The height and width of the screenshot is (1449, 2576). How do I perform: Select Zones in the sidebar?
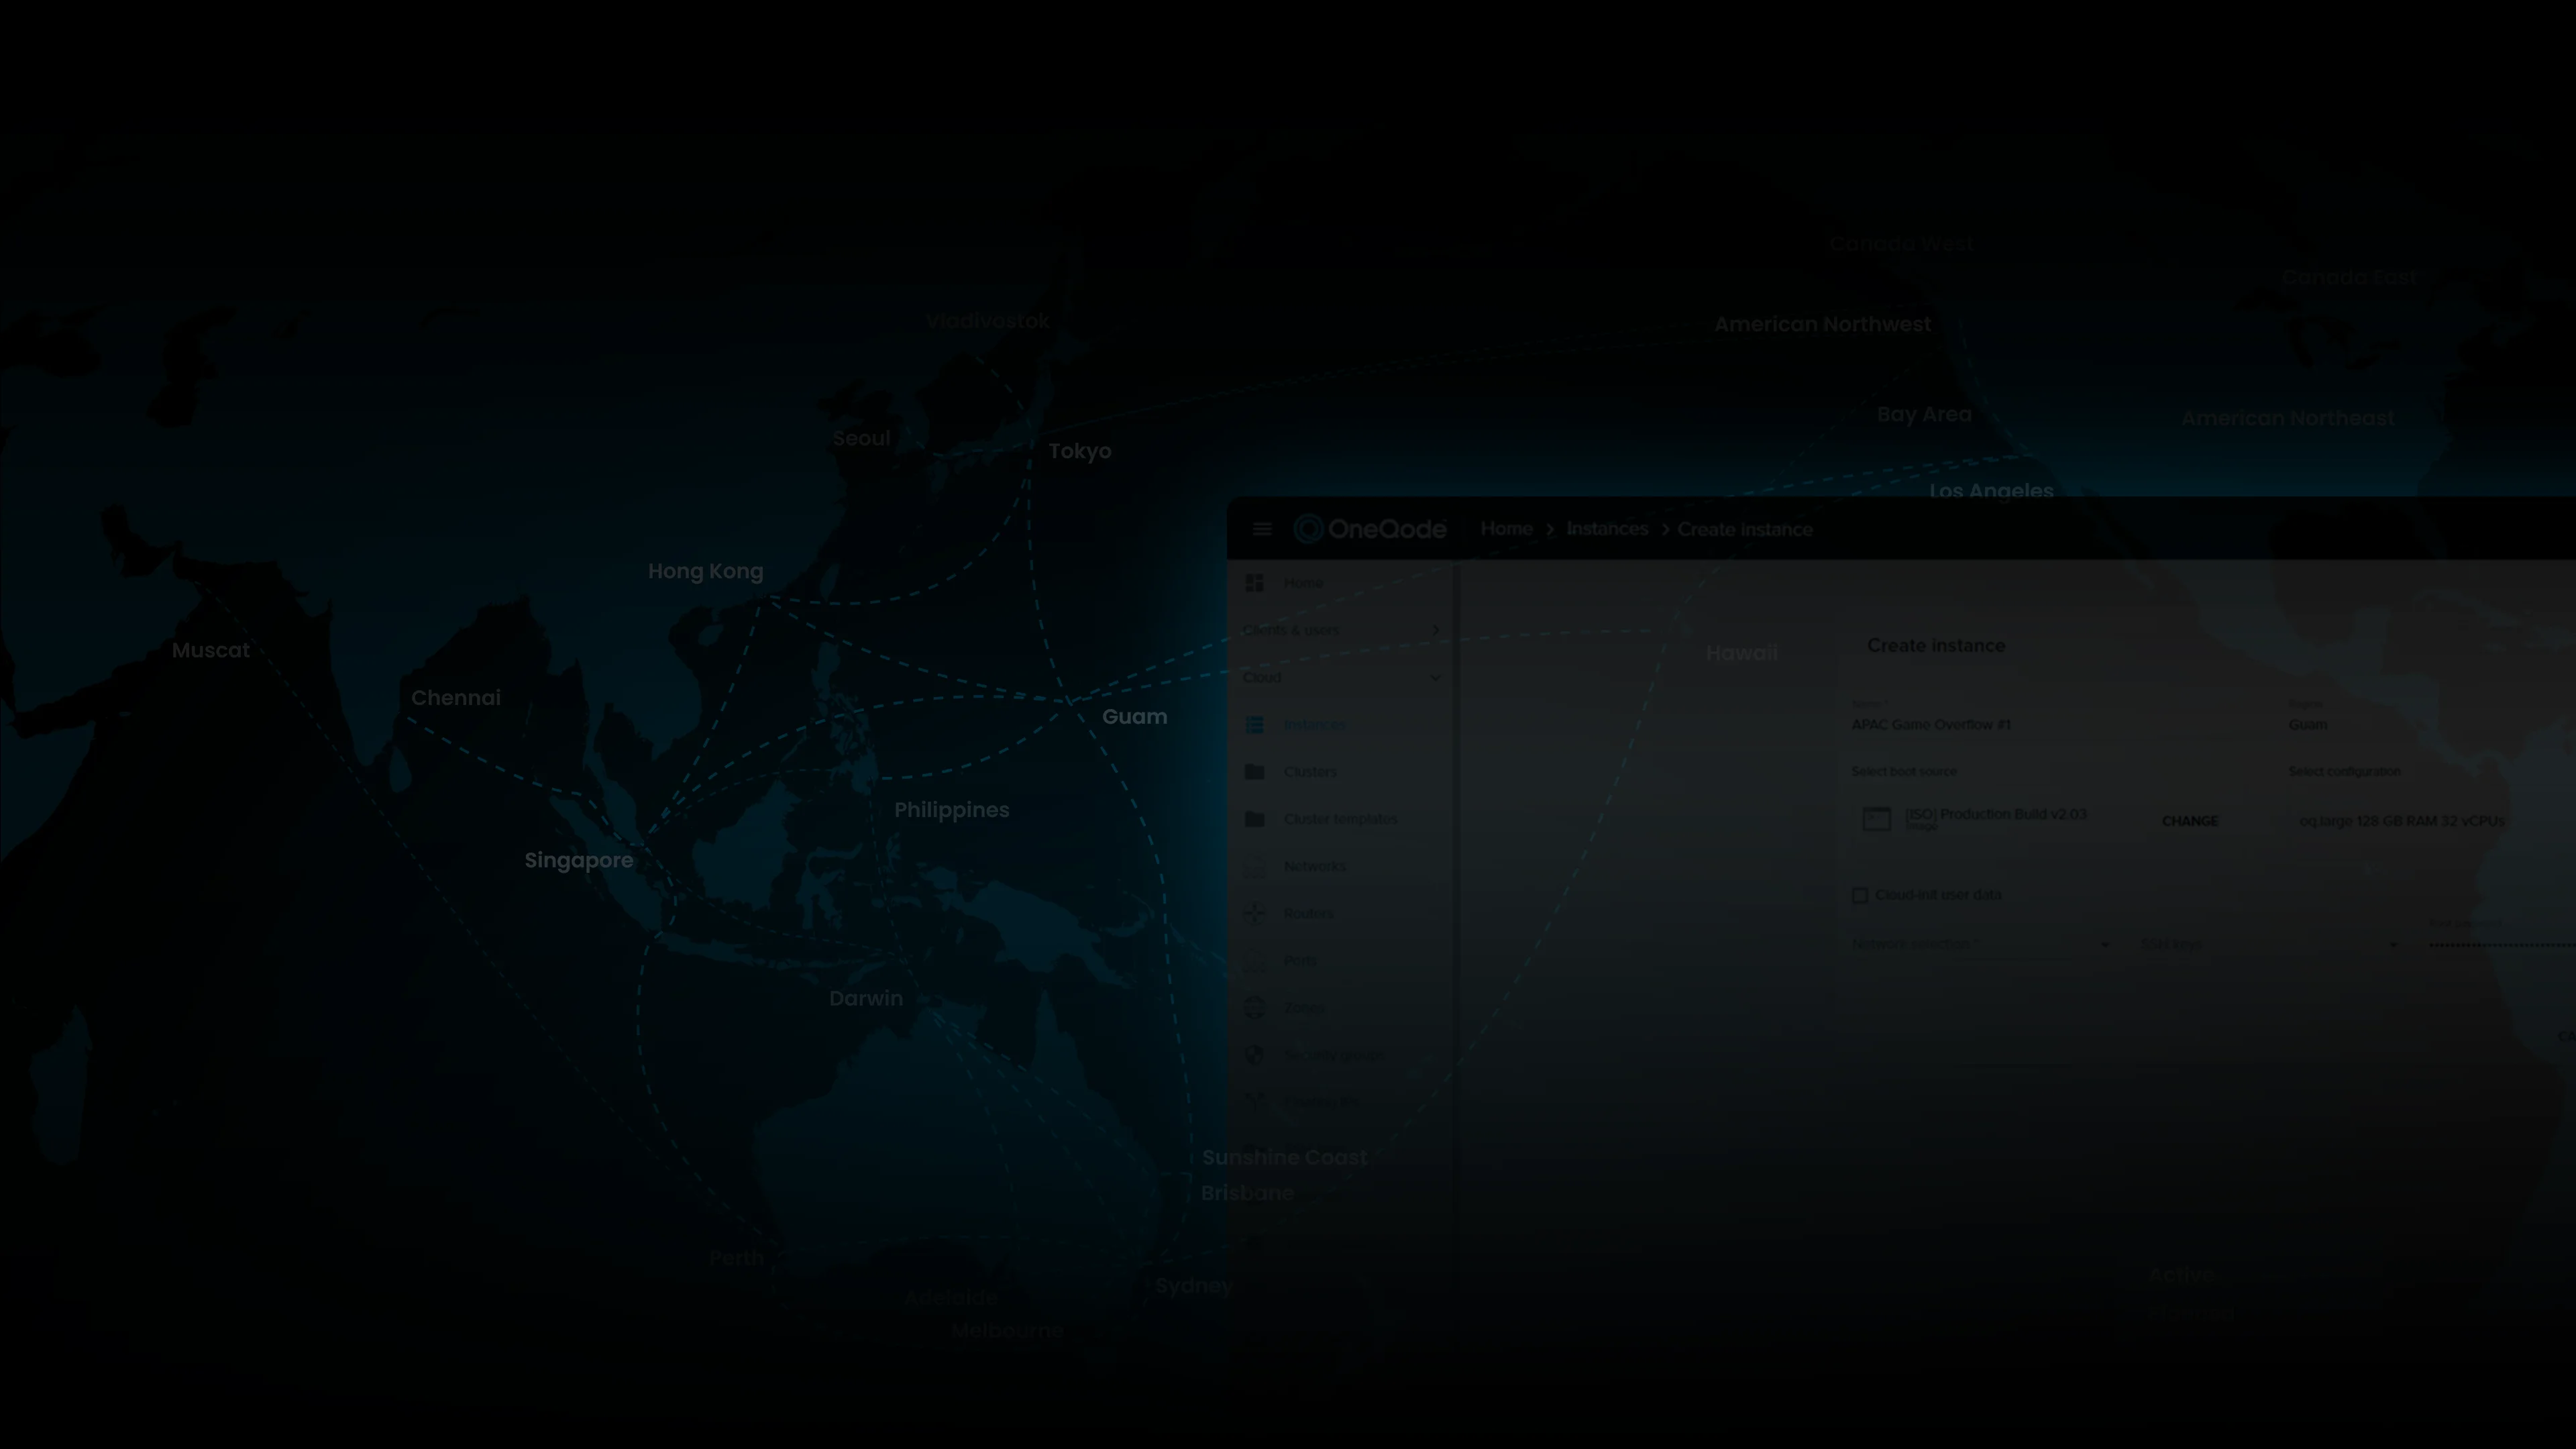point(1304,1007)
